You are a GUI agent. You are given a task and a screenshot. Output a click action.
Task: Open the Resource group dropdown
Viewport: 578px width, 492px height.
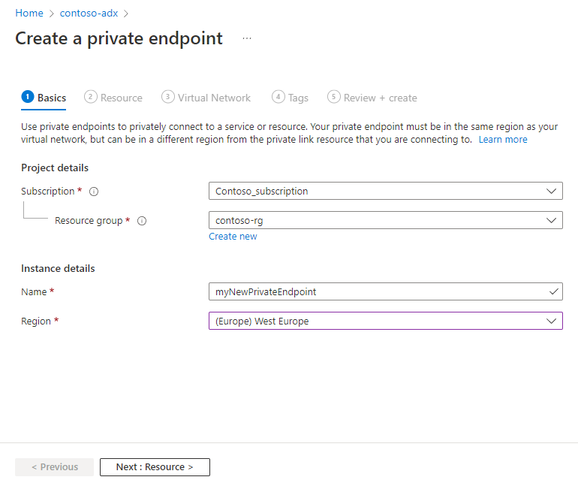tap(385, 220)
